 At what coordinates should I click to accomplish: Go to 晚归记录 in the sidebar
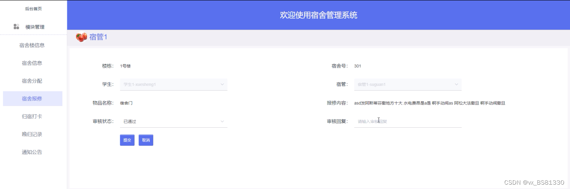point(32,134)
